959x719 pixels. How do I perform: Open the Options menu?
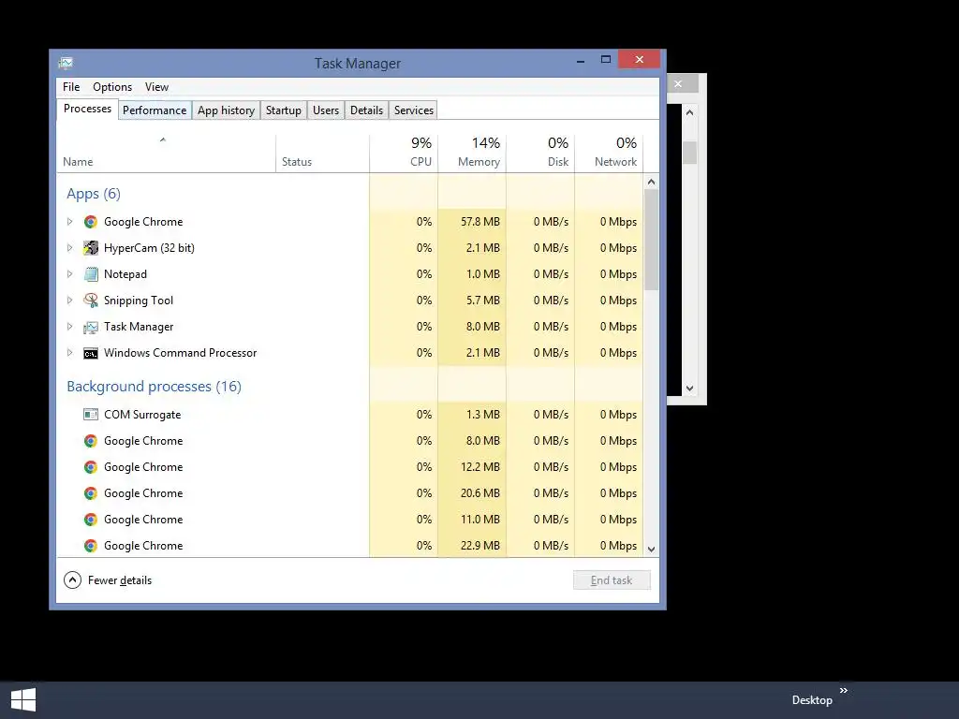(x=112, y=87)
